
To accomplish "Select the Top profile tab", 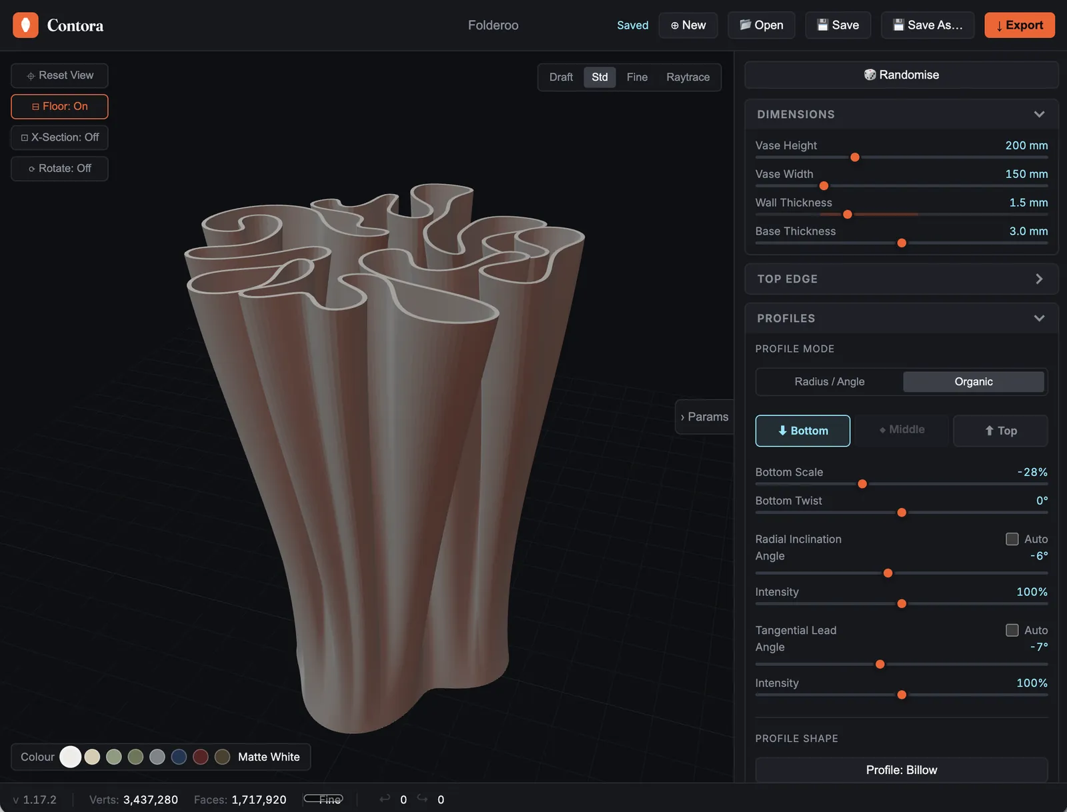I will (1000, 431).
